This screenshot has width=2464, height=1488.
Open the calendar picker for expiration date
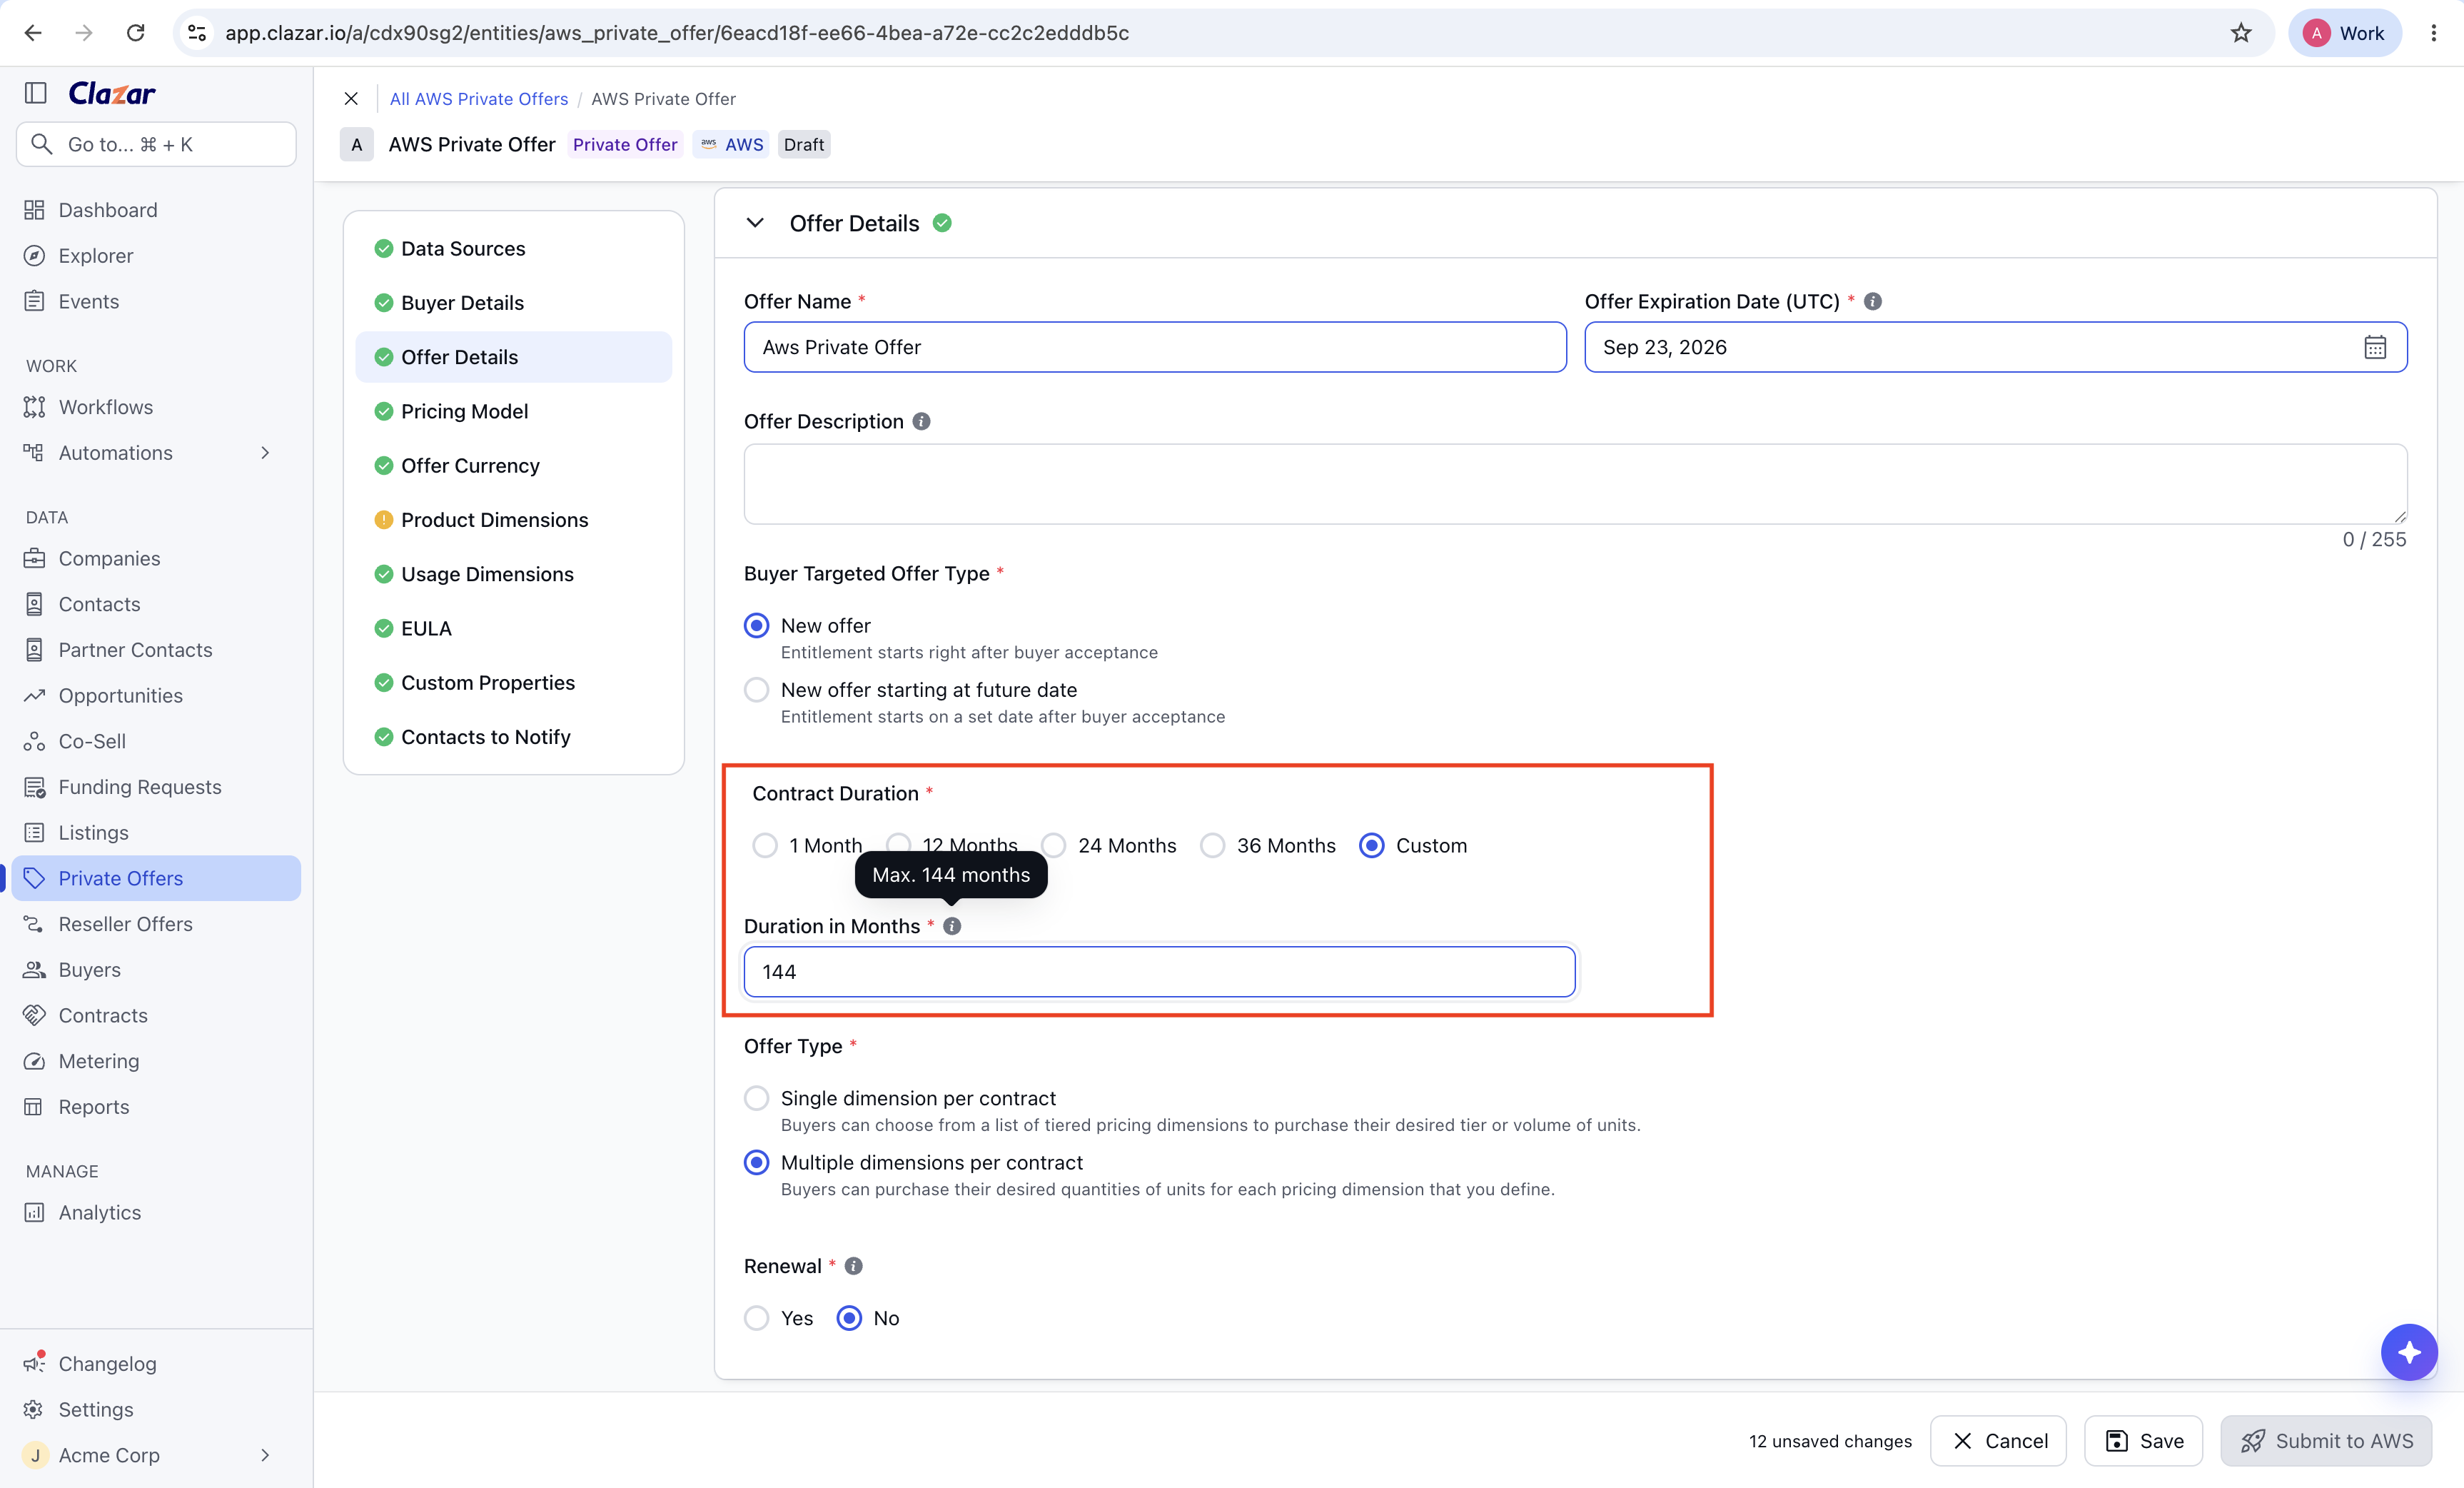(2375, 347)
